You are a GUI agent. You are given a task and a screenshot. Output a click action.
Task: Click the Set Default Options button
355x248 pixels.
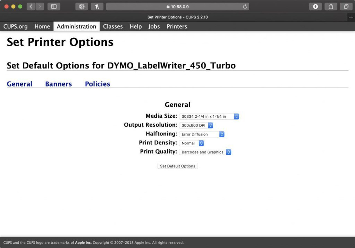[177, 166]
